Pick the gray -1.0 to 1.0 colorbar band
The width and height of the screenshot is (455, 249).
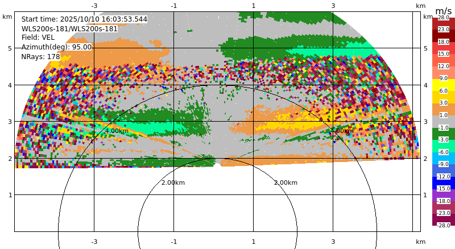tap(444, 122)
